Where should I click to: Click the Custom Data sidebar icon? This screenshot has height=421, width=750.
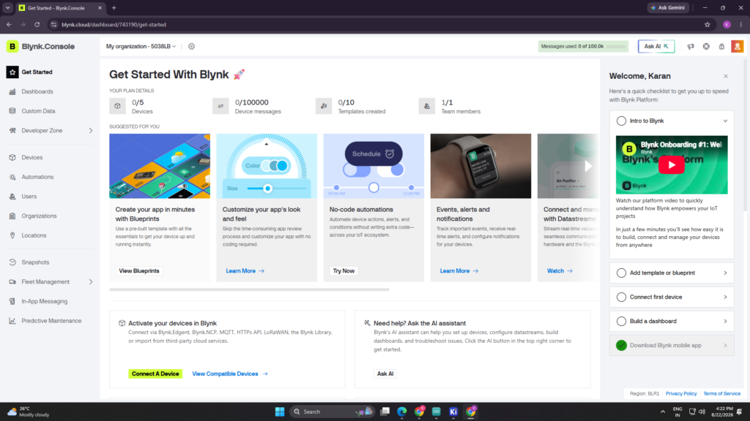[12, 111]
